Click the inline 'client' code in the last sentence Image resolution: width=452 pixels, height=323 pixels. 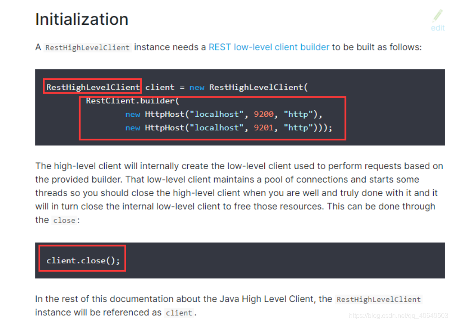(x=179, y=313)
